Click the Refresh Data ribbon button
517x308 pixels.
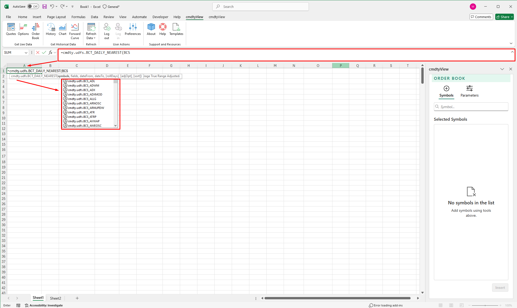(x=91, y=31)
